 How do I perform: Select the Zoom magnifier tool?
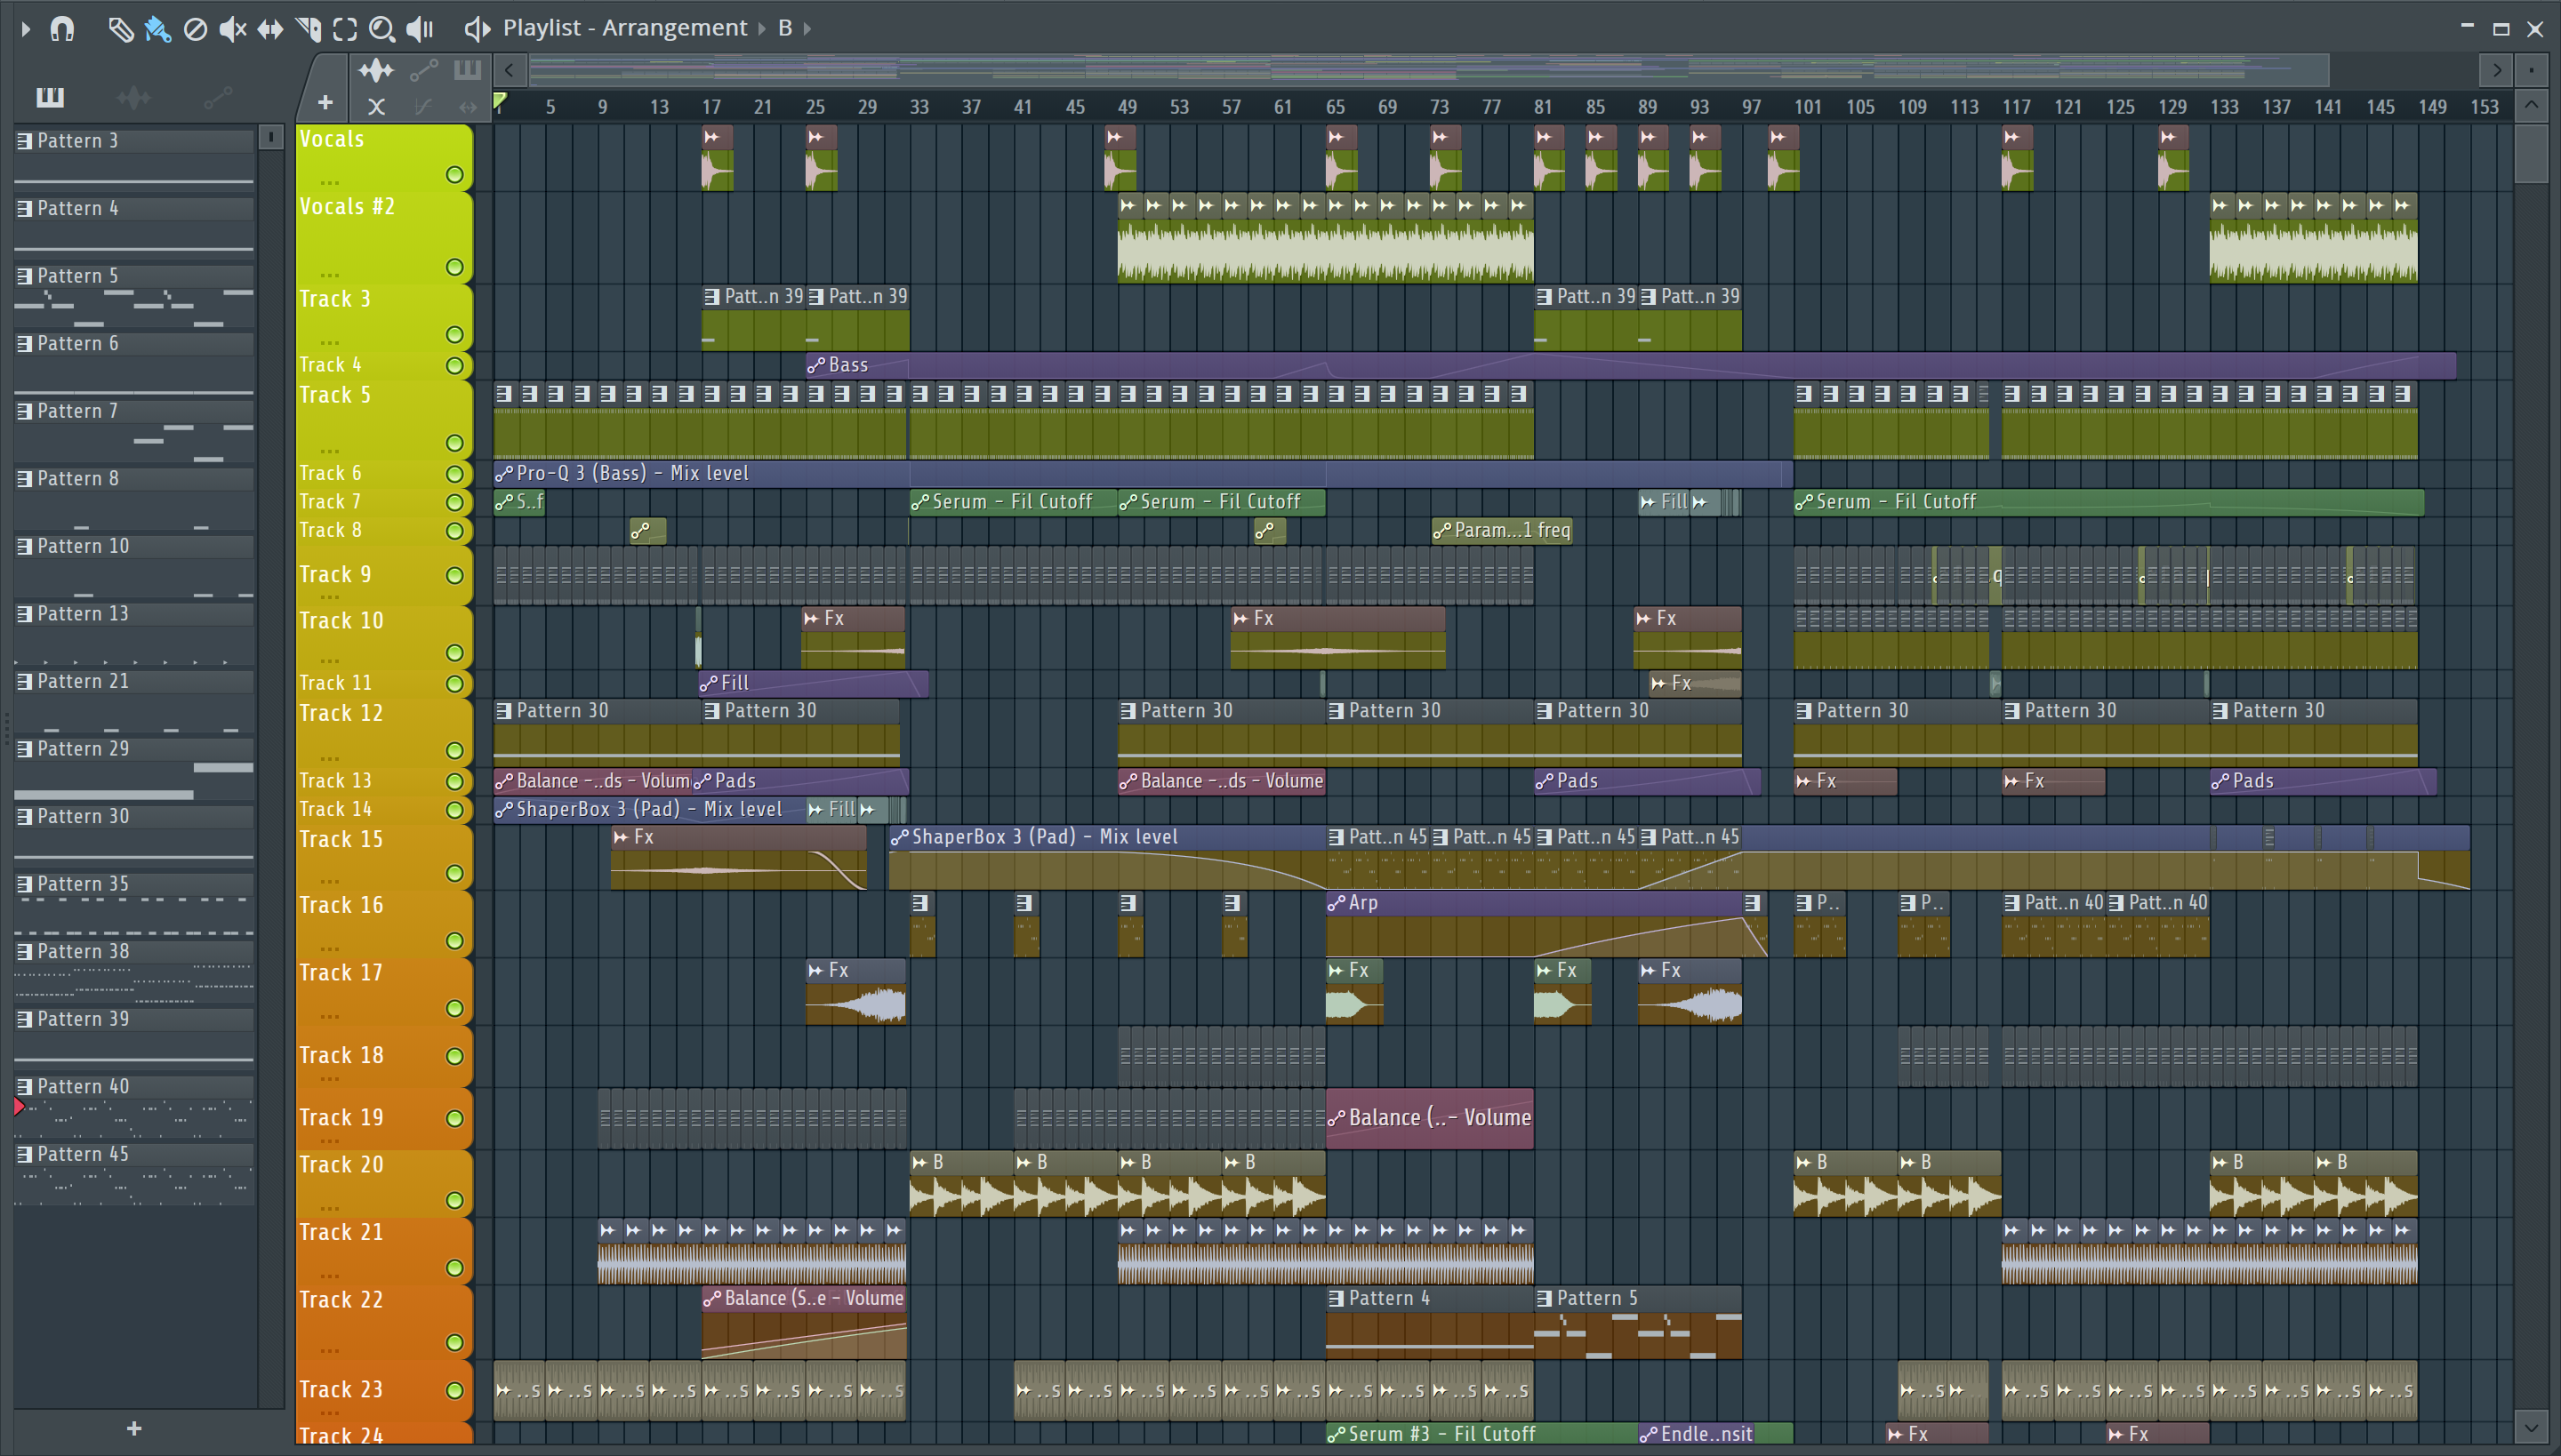[381, 29]
